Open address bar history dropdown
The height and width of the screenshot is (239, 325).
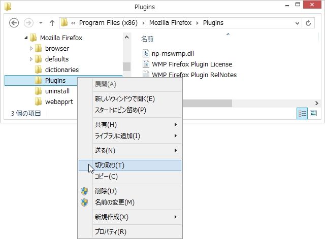click(297, 23)
